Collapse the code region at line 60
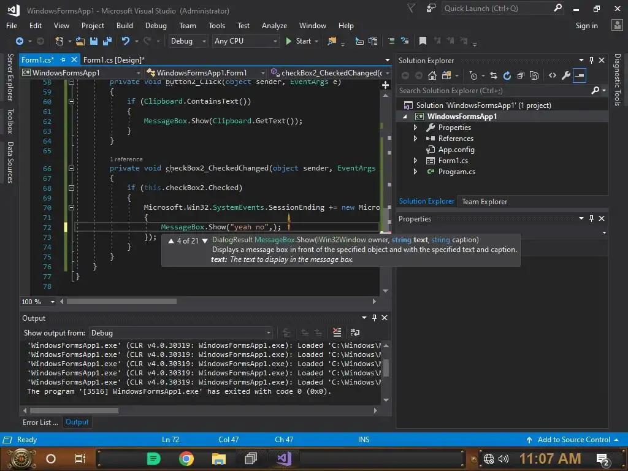Viewport: 628px width, 471px height. click(x=71, y=101)
